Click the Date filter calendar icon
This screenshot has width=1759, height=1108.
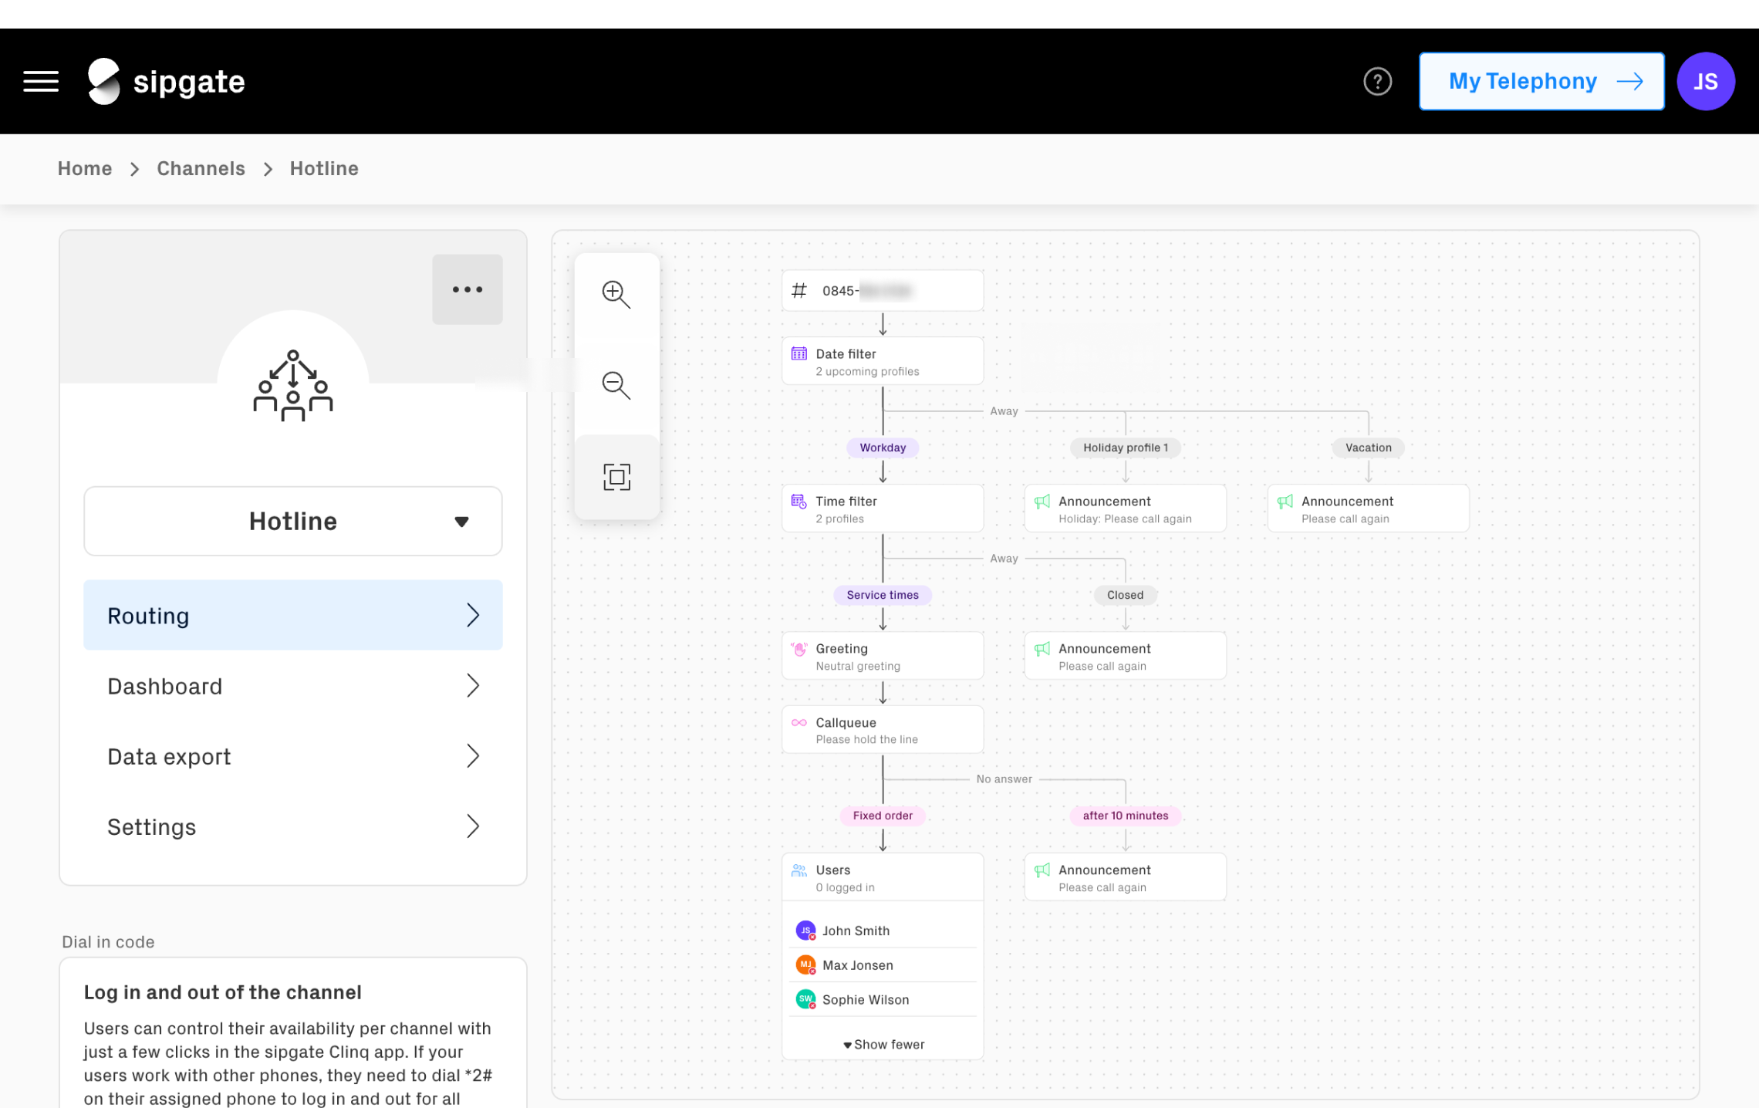799,354
